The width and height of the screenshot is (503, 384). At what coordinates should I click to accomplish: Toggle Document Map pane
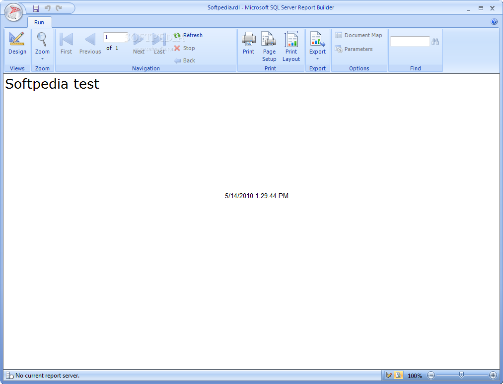tap(359, 35)
